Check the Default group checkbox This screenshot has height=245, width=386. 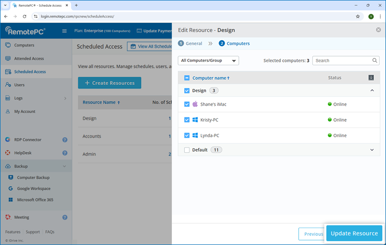187,150
